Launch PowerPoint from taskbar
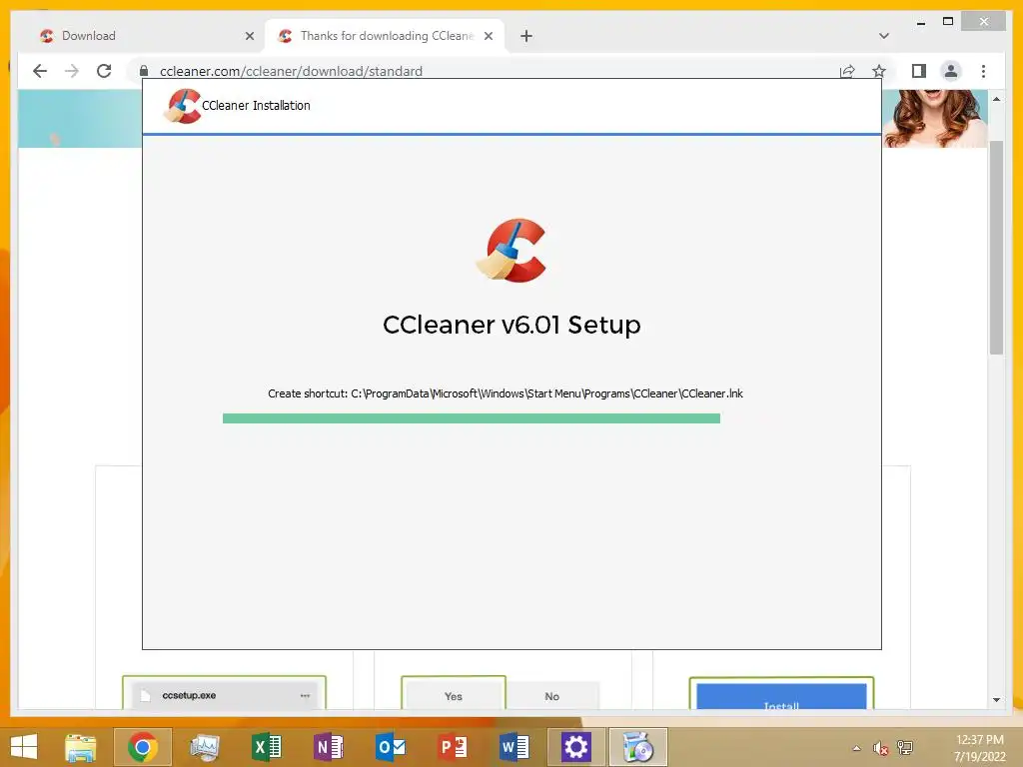Image resolution: width=1023 pixels, height=767 pixels. point(453,747)
